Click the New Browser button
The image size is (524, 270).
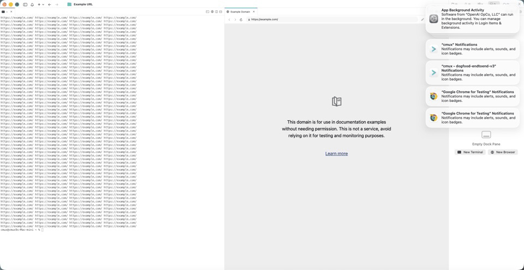click(503, 152)
